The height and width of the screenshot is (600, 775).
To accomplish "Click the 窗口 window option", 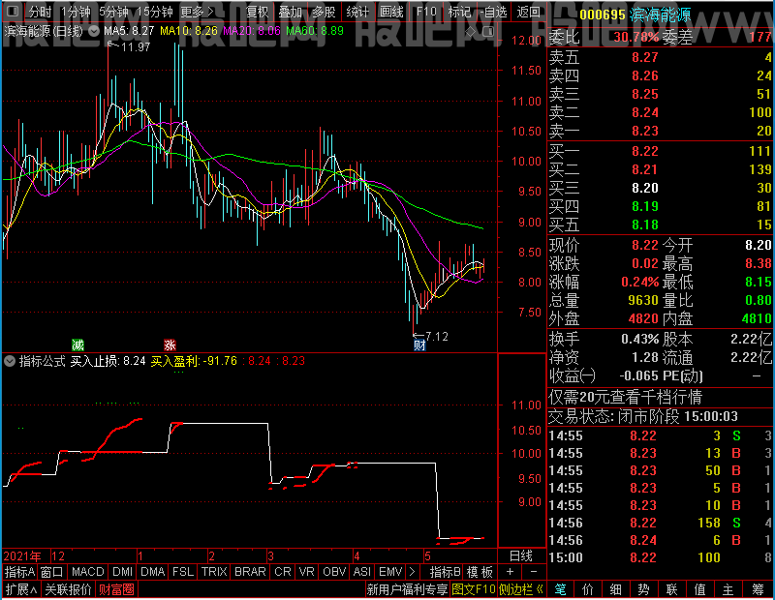I will [52, 572].
